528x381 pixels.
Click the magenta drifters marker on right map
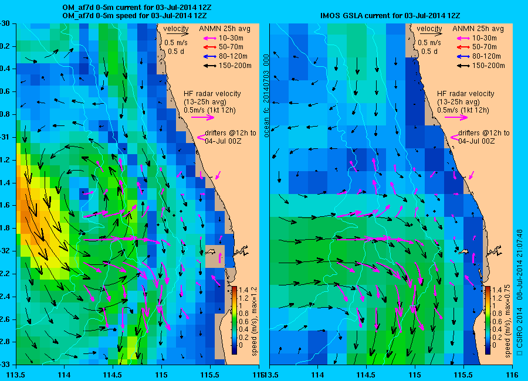click(455, 137)
